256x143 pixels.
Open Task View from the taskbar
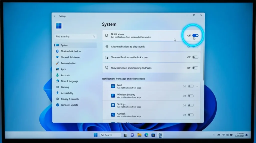(x=125, y=135)
